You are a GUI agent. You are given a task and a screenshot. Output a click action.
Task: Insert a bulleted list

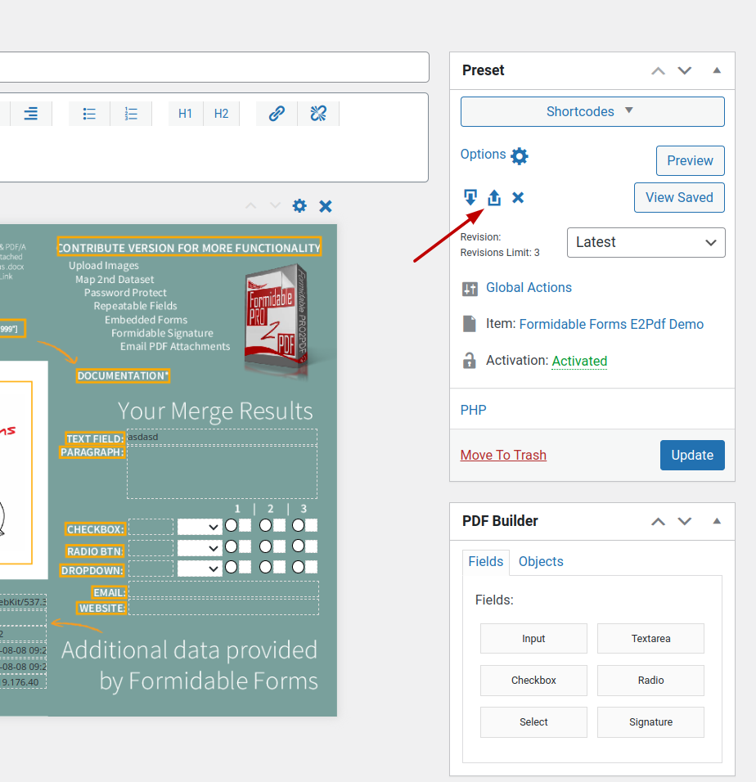90,114
